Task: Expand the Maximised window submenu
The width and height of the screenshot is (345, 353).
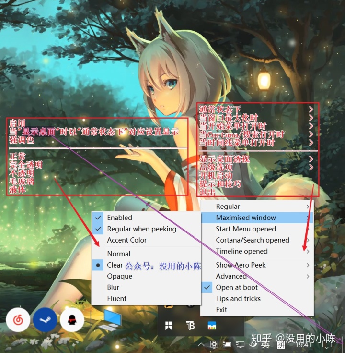Action: point(257,218)
